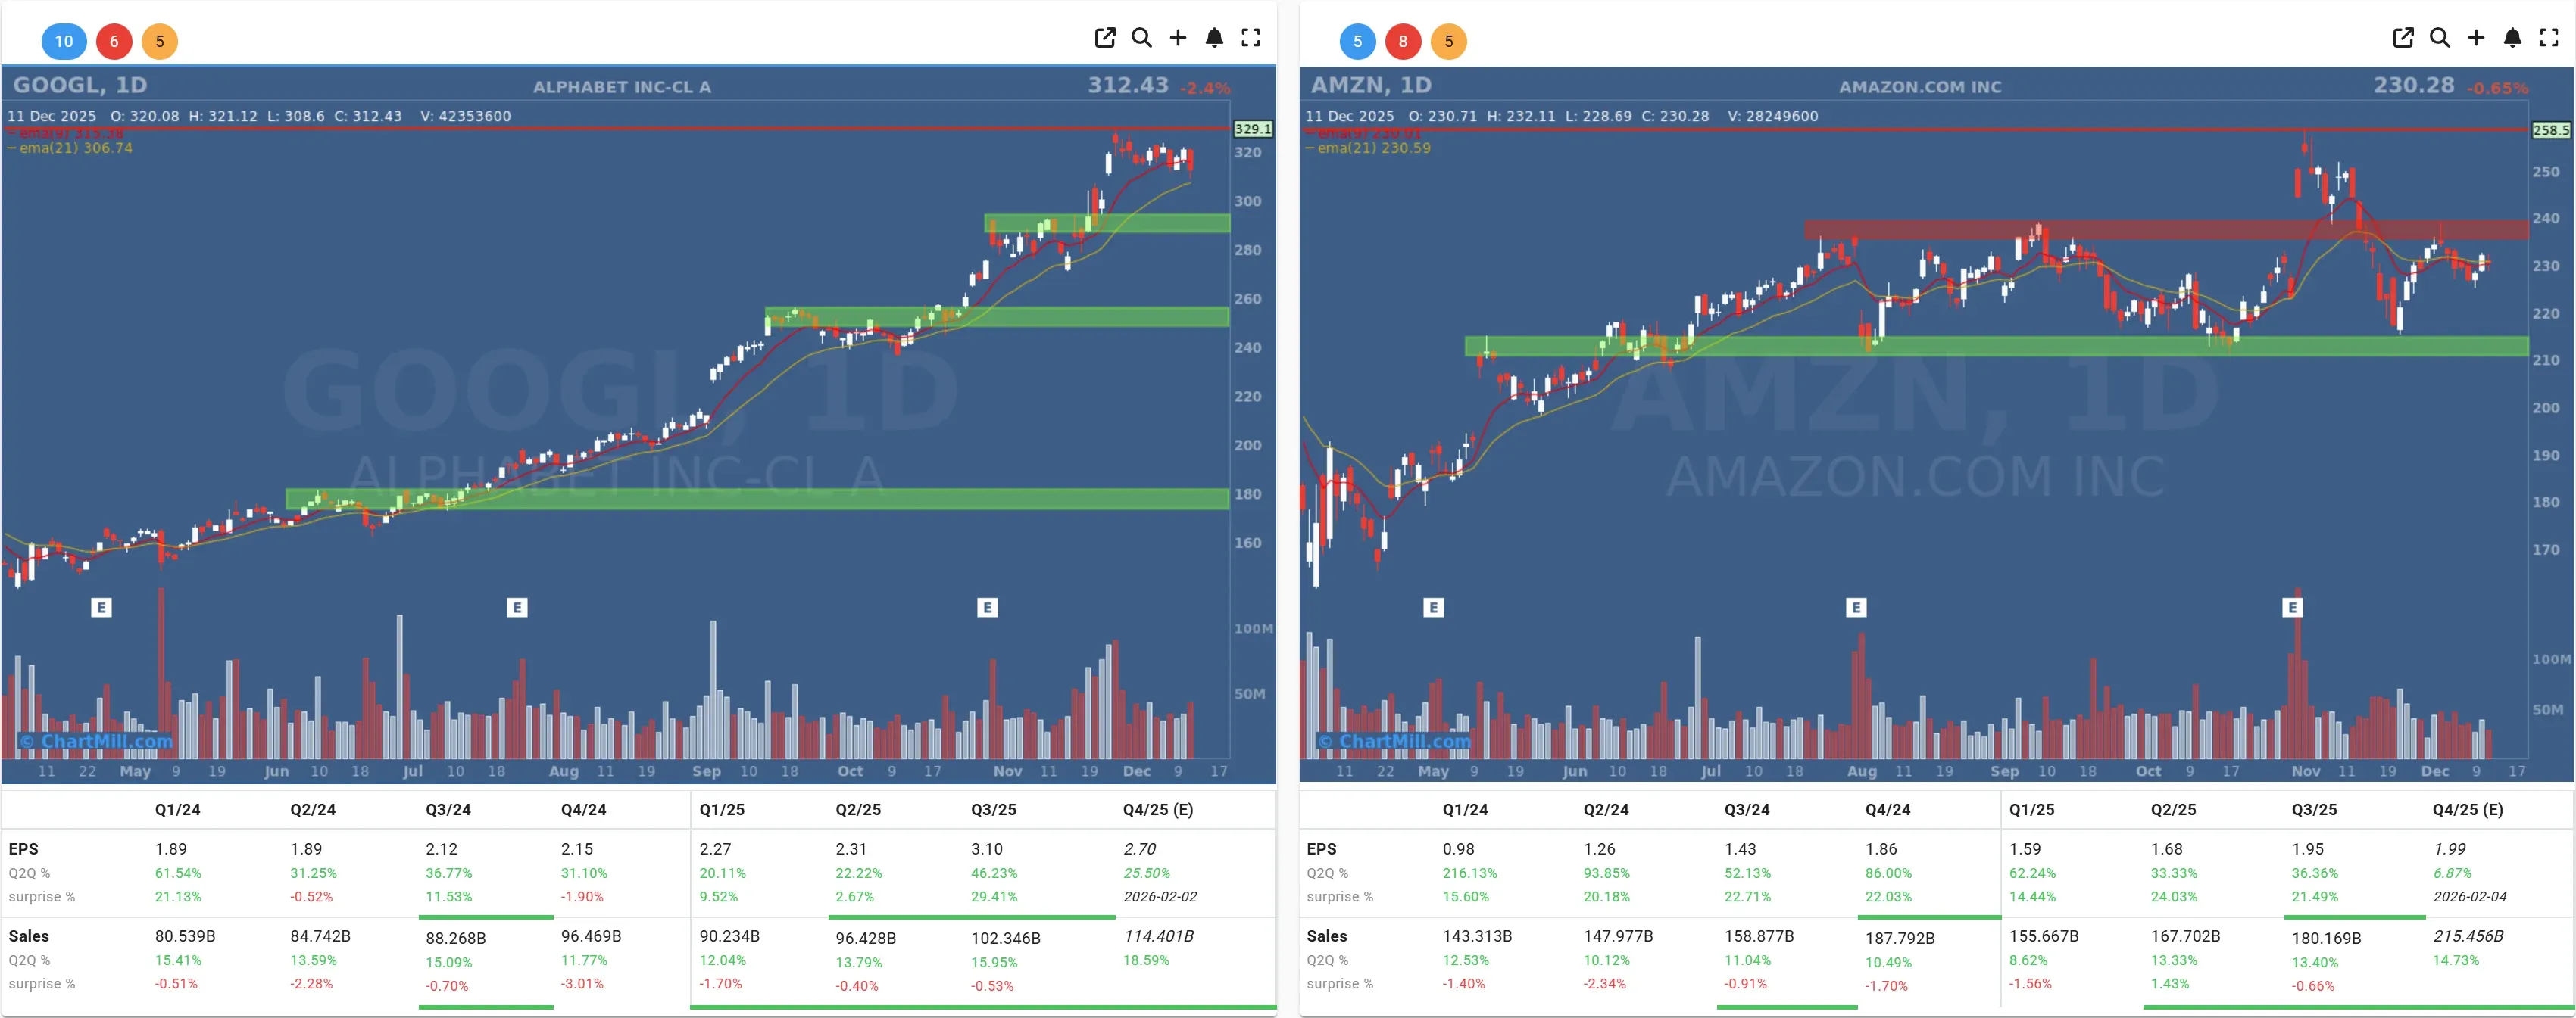Set a price alert with the GOOGL bell icon
The image size is (2576, 1018).
click(x=1214, y=38)
